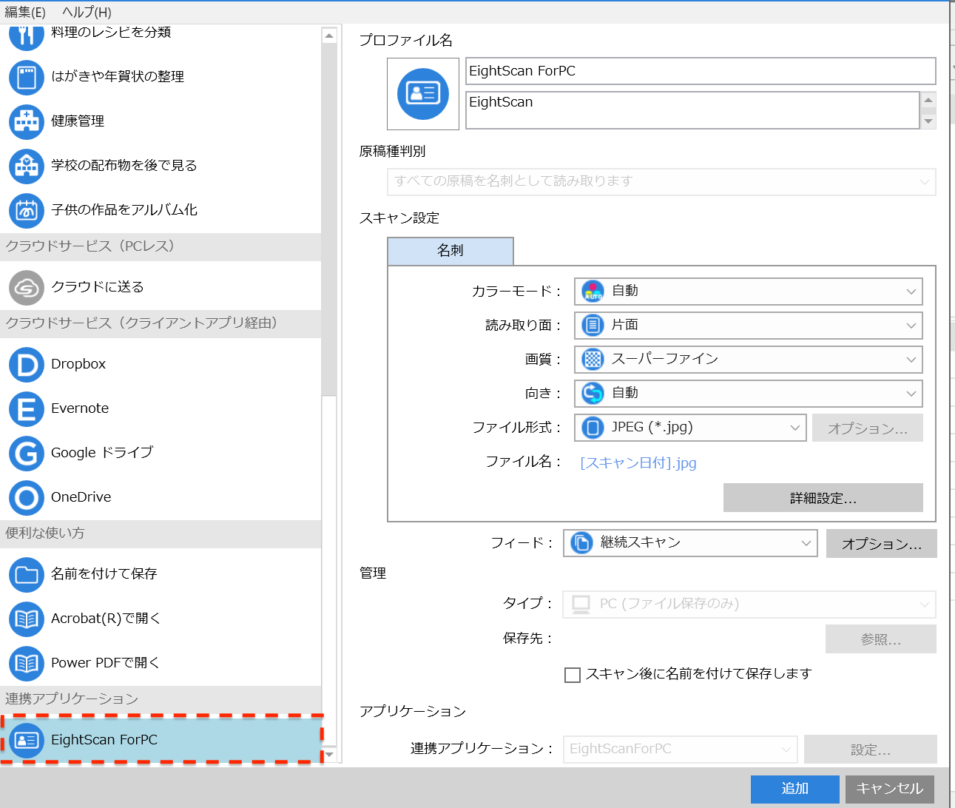Click the file format オプション... button
This screenshot has width=955, height=808.
(x=868, y=428)
